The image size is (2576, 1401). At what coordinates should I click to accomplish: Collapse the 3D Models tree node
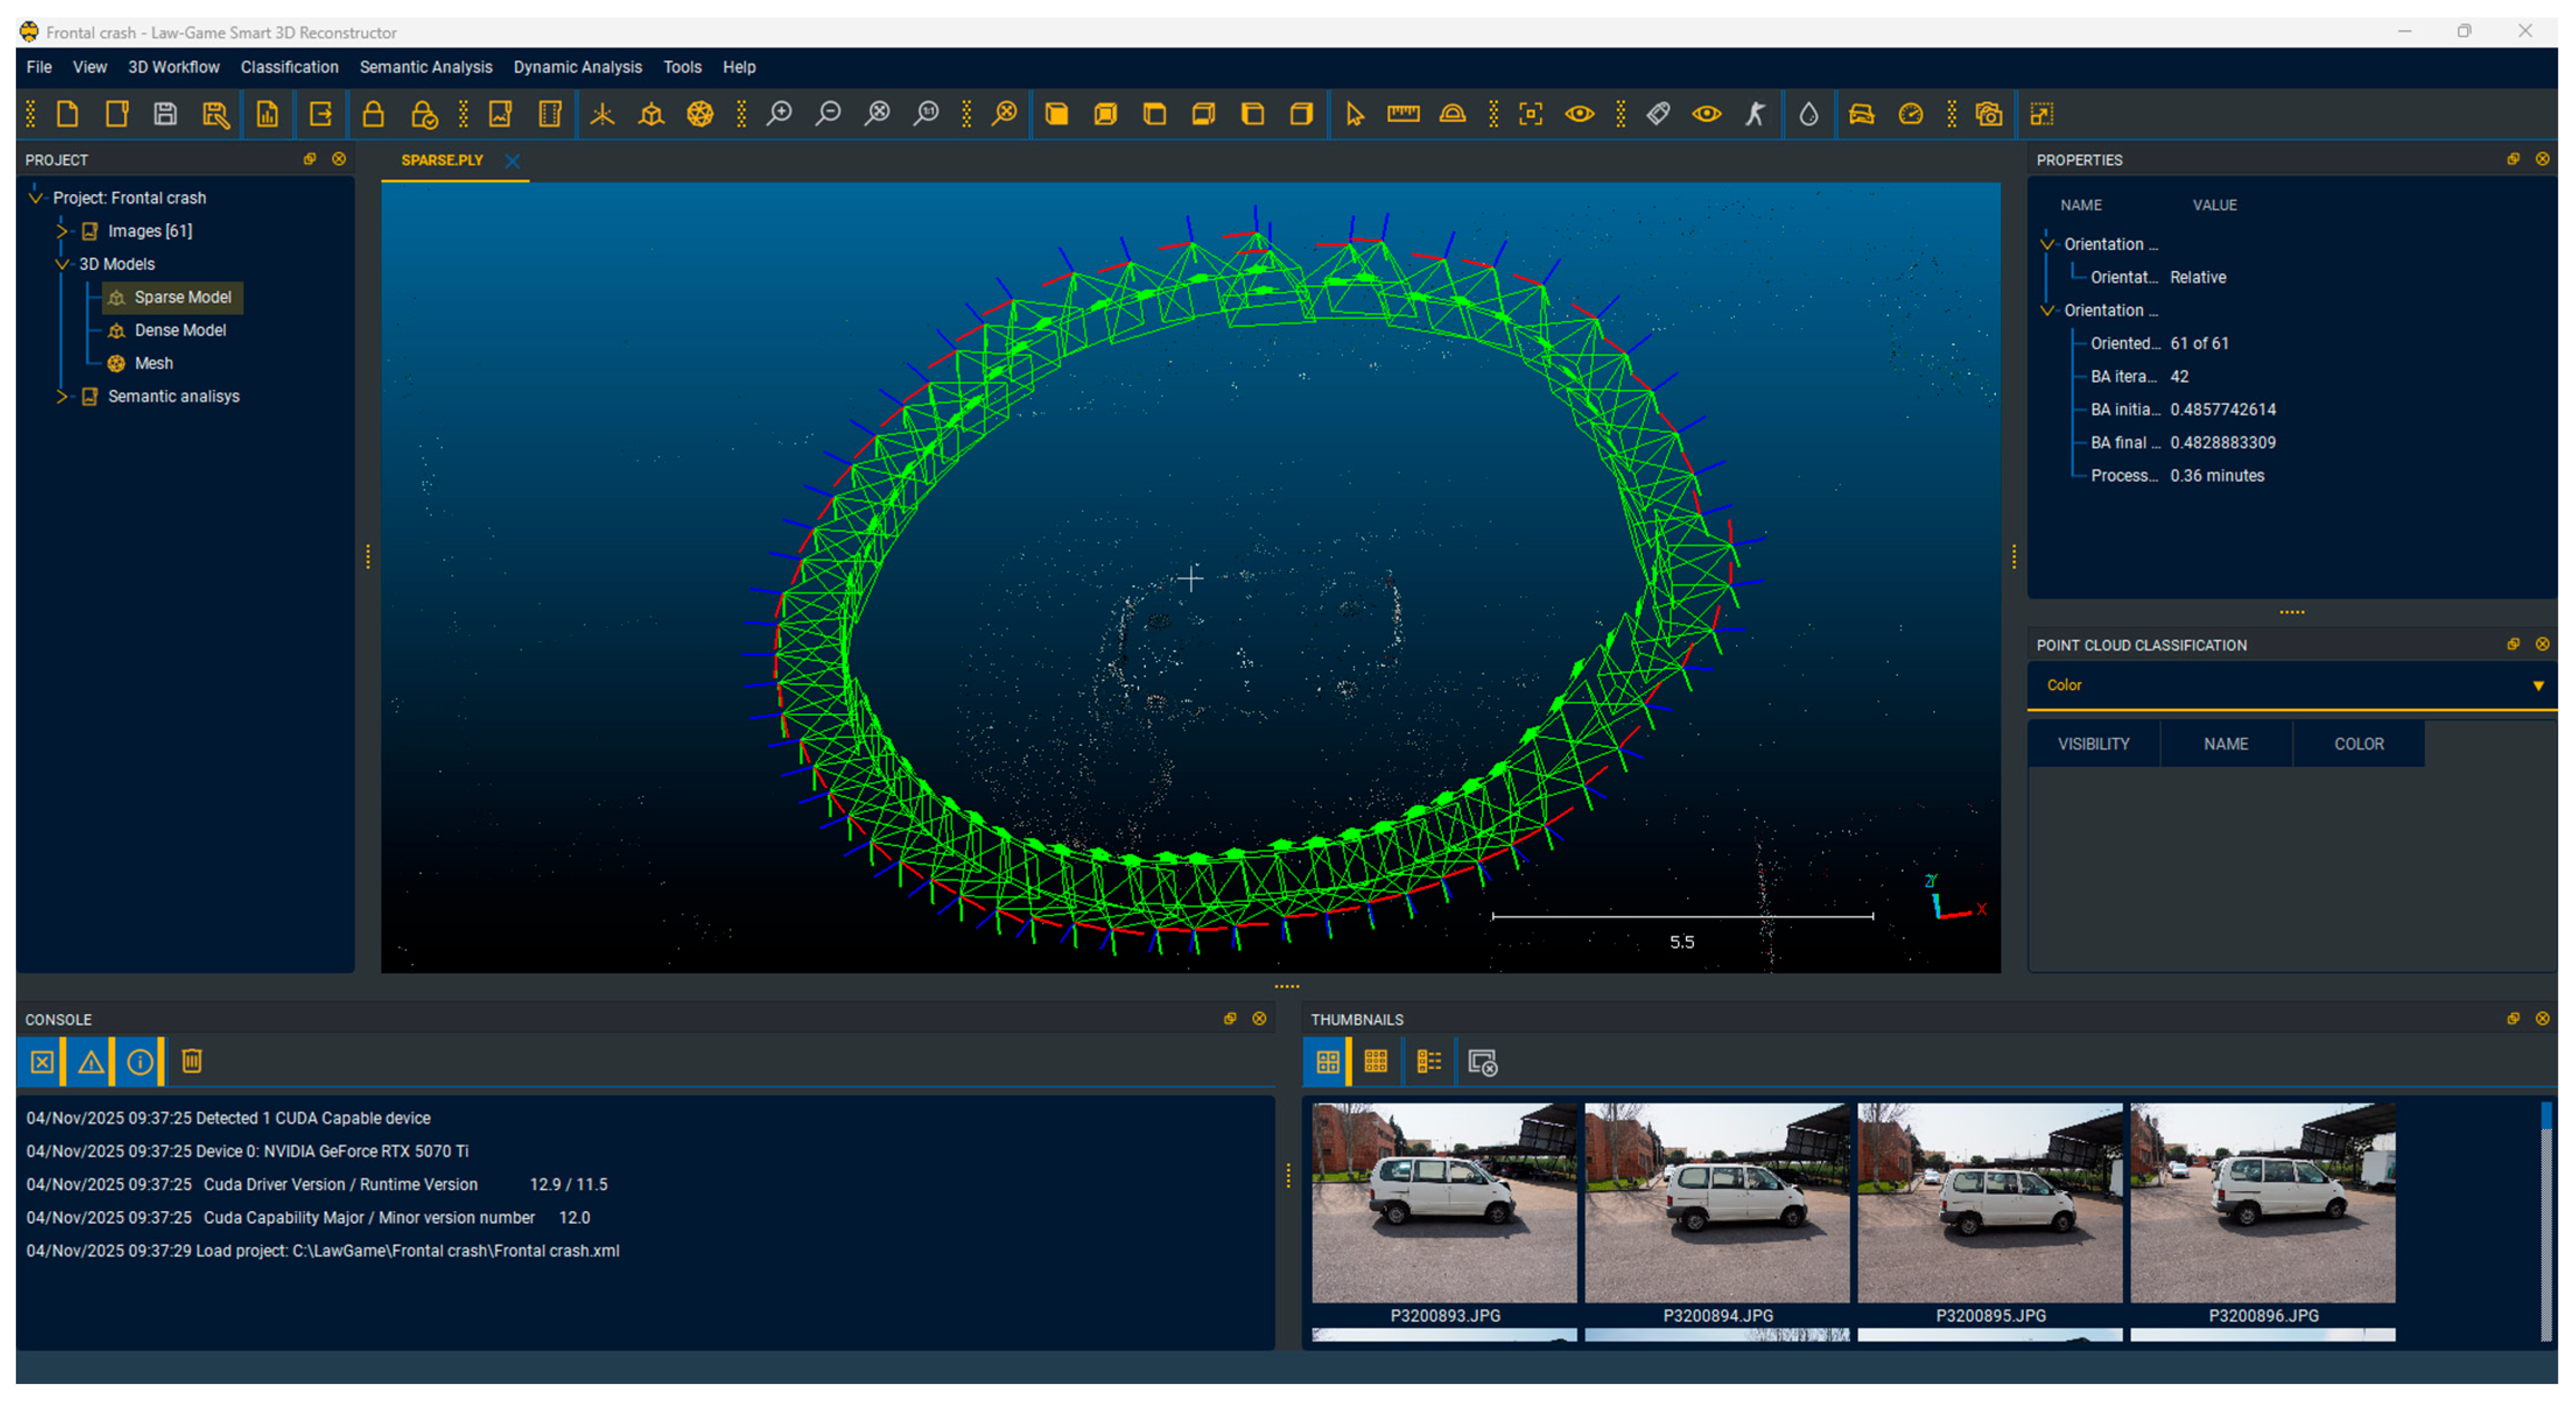[61, 264]
